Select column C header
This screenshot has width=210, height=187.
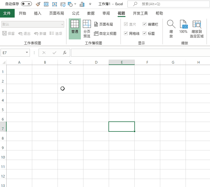coord(70,62)
